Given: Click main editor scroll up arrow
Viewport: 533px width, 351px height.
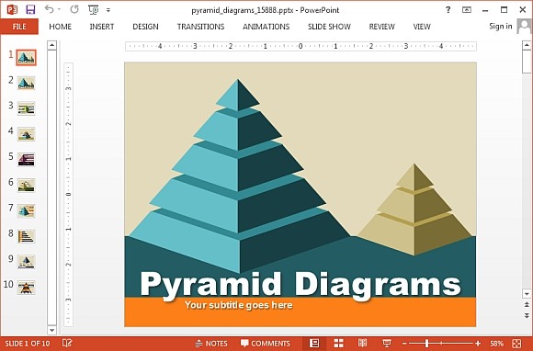Looking at the screenshot, I should (x=527, y=45).
